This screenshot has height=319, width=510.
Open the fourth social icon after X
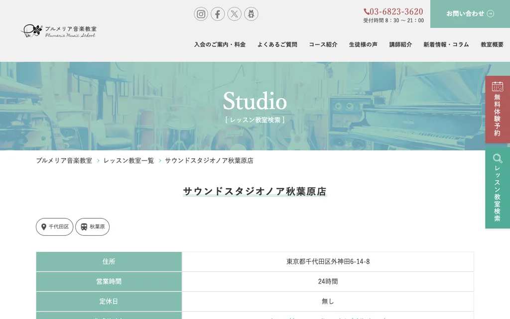pyautogui.click(x=251, y=14)
